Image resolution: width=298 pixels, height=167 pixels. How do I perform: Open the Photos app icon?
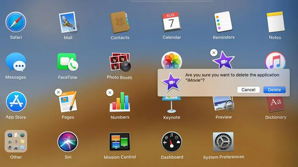(172, 60)
